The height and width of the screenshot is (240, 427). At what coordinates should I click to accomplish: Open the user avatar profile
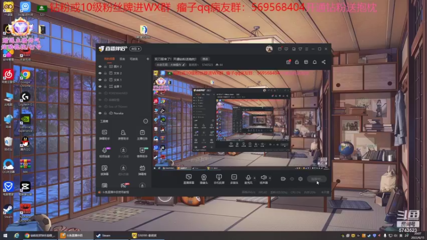tap(269, 49)
